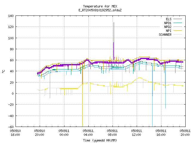Image resolution: width=191 pixels, height=143 pixels.
Task: Click the SCANNER legend label
Action: click(165, 35)
